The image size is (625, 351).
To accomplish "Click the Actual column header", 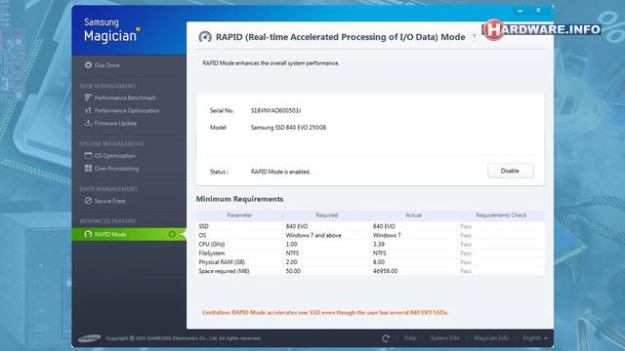I will [414, 215].
